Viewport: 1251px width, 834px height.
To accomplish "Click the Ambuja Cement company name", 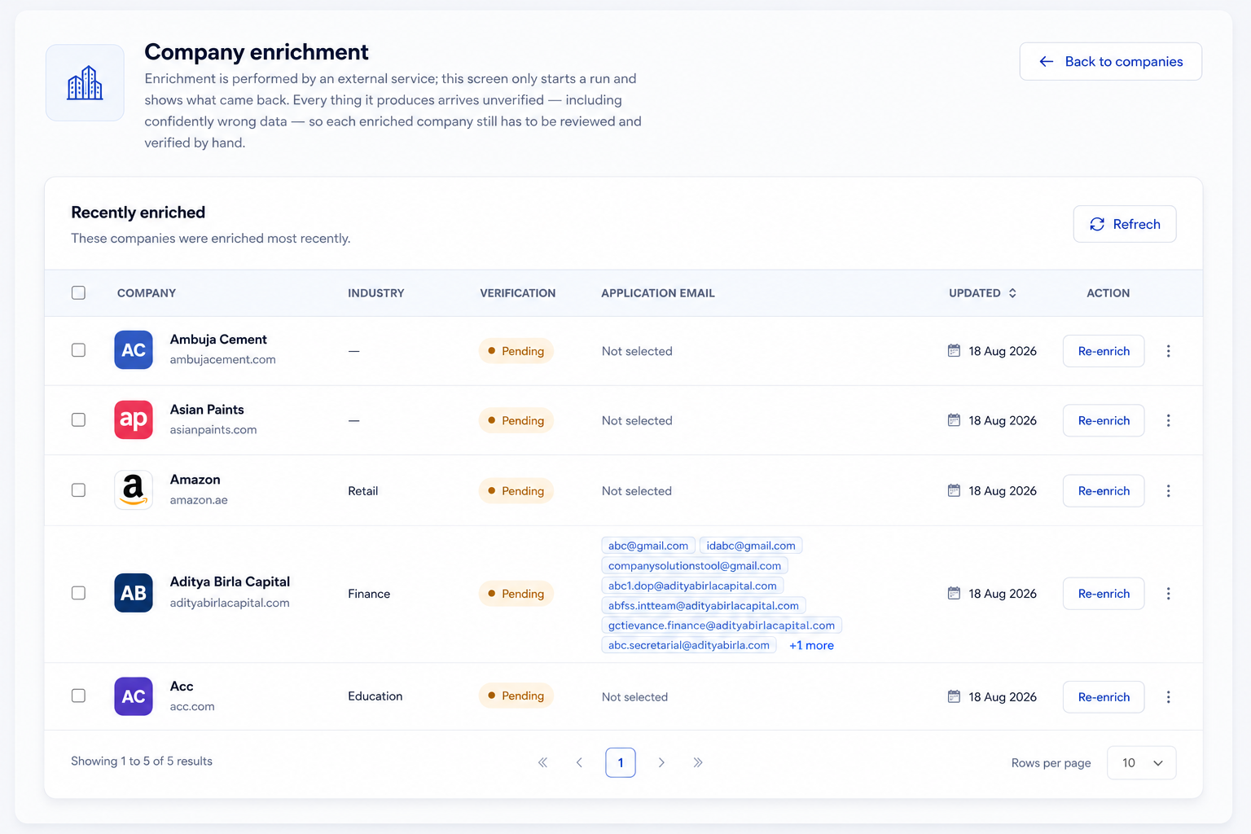I will [x=218, y=340].
